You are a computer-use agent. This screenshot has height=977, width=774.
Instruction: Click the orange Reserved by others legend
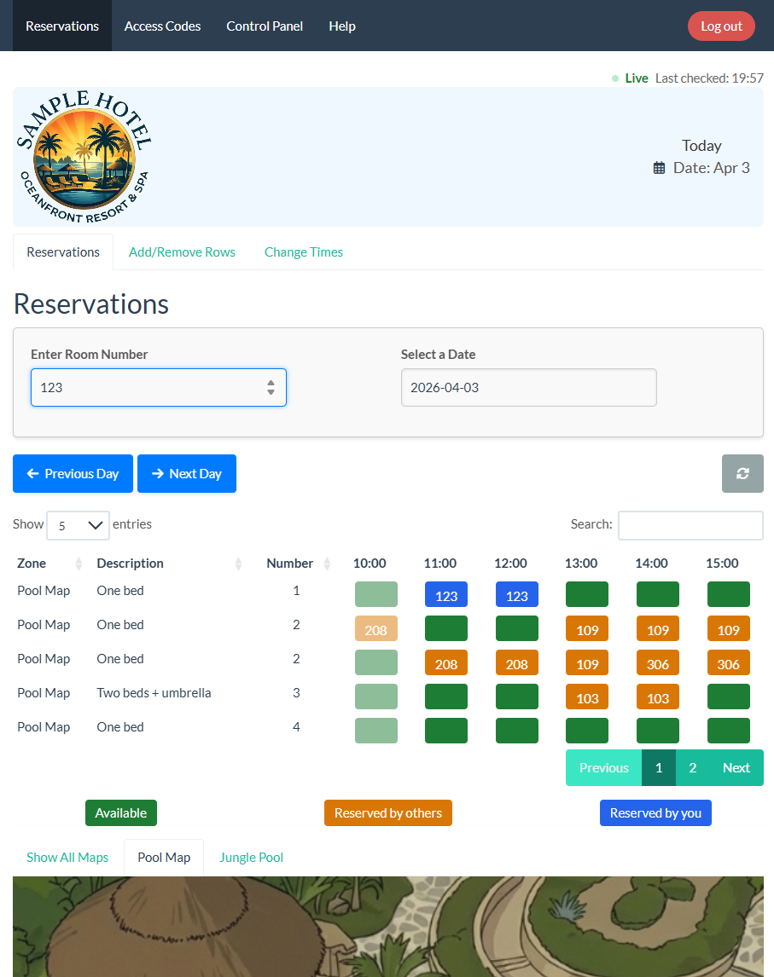[x=387, y=813]
